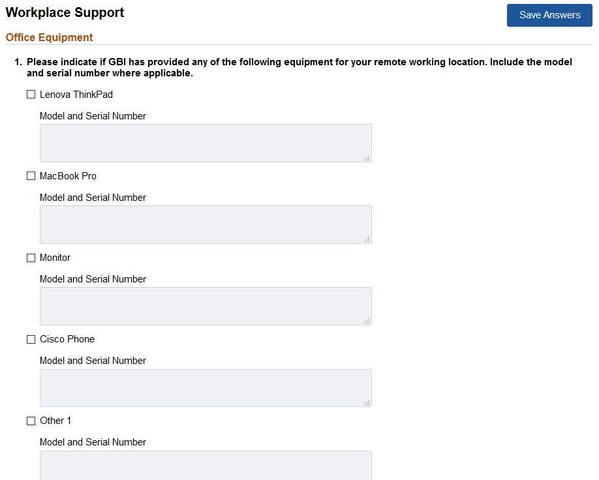Enable the Lenova ThinkPad checkbox

[31, 94]
